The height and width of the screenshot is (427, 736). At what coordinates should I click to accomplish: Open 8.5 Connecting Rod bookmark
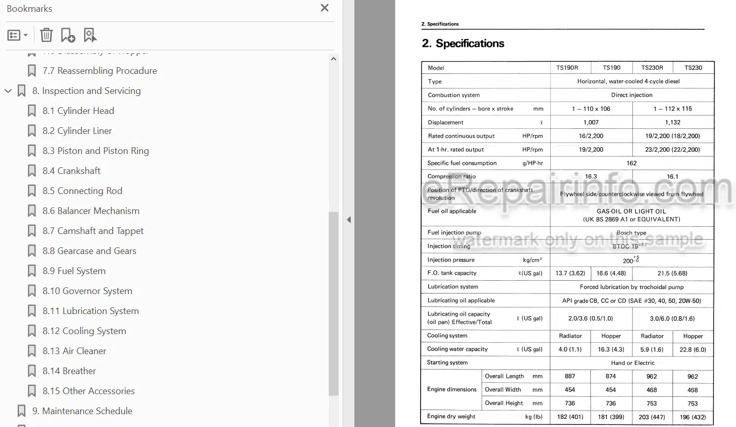[x=82, y=191]
